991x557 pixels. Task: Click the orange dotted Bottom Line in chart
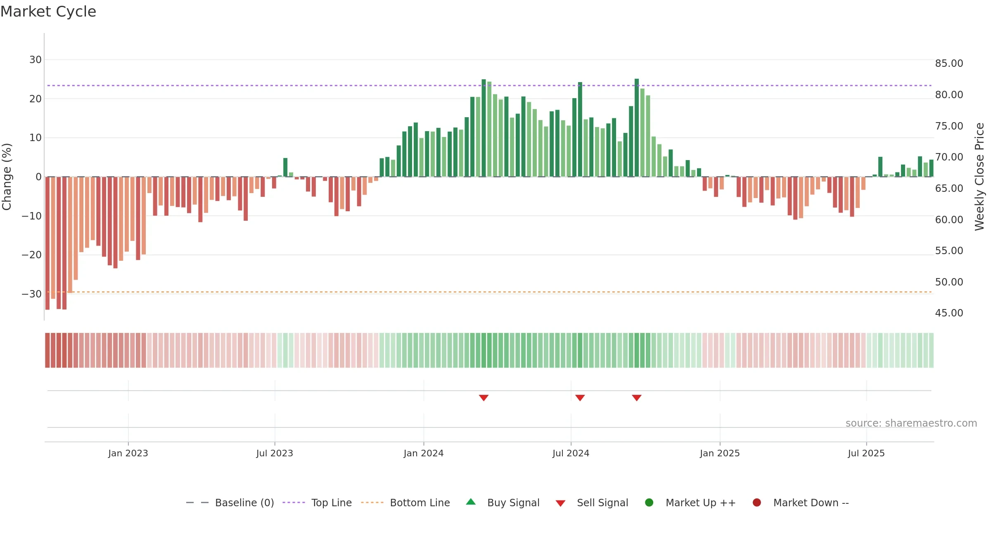click(x=489, y=292)
